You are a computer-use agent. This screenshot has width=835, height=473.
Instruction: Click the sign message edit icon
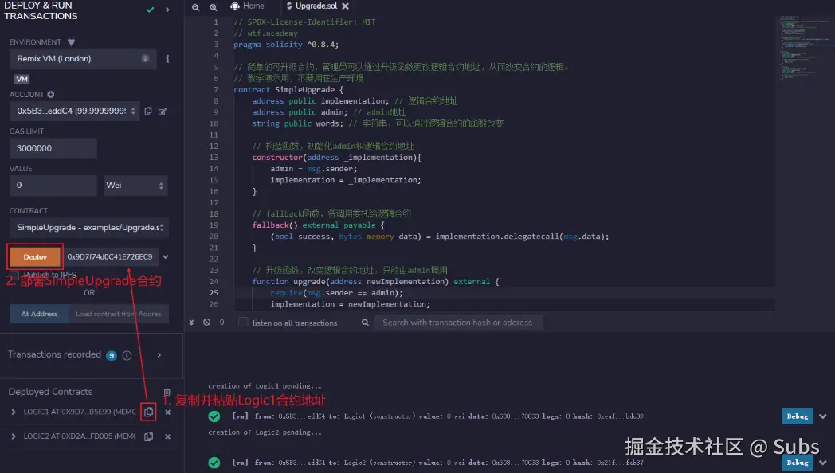click(163, 111)
